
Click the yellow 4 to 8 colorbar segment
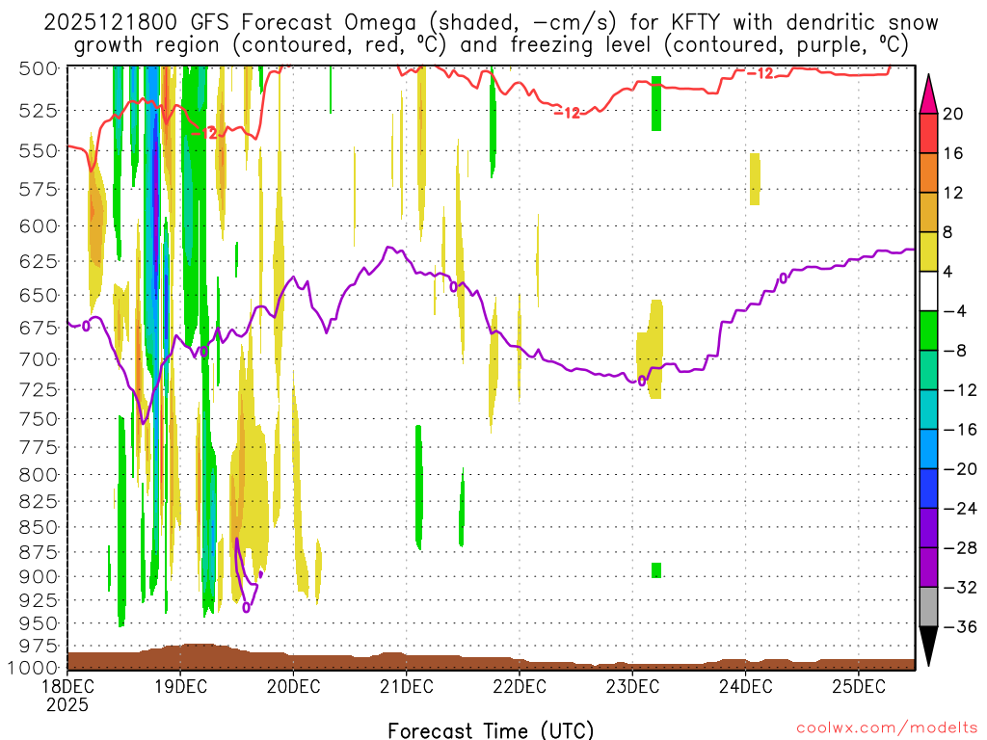928,251
